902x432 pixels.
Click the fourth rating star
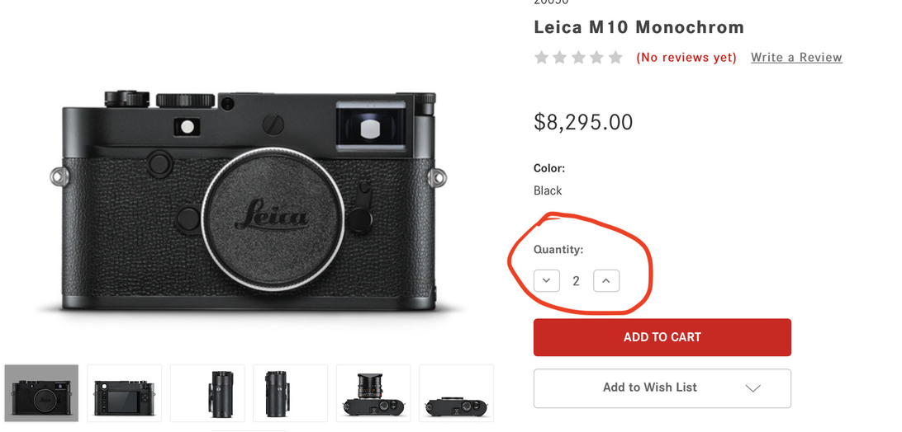coord(596,58)
